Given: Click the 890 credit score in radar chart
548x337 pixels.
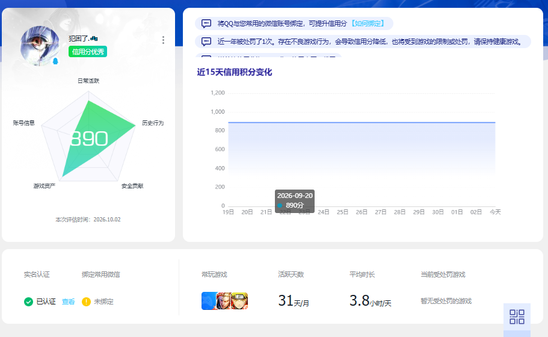Looking at the screenshot, I should click(x=89, y=138).
